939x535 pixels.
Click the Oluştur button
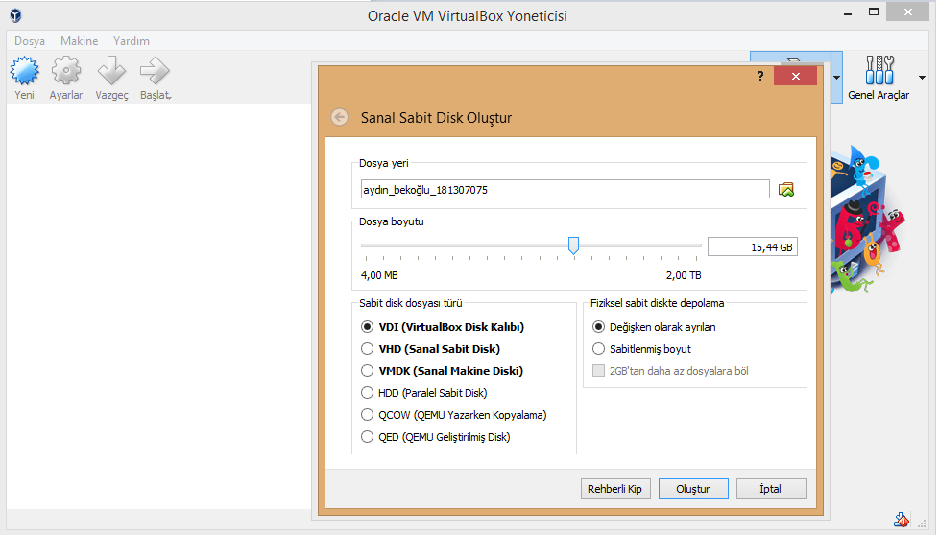pos(693,489)
